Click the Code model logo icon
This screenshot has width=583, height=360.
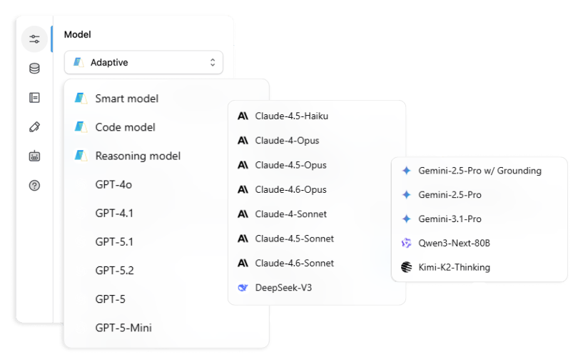(81, 127)
